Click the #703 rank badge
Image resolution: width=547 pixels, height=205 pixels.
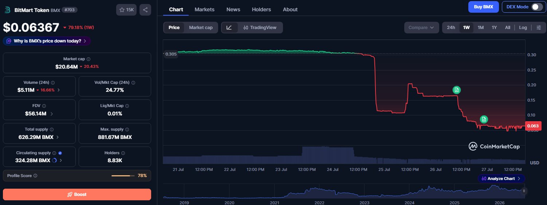click(69, 10)
